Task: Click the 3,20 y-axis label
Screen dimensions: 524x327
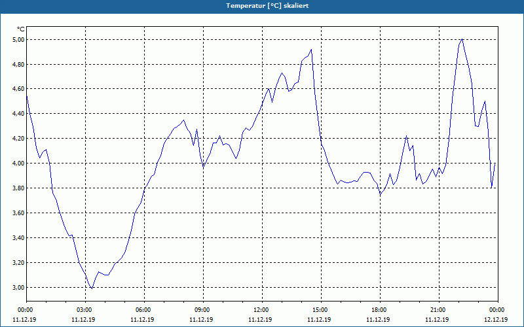Action: [19, 263]
